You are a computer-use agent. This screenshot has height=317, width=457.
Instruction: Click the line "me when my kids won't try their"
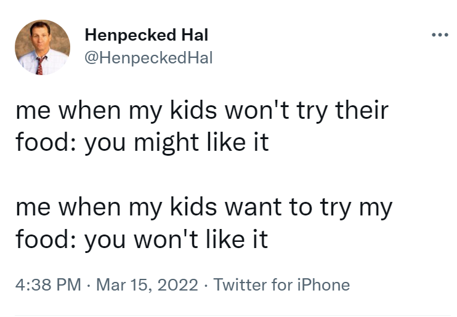coord(202,110)
